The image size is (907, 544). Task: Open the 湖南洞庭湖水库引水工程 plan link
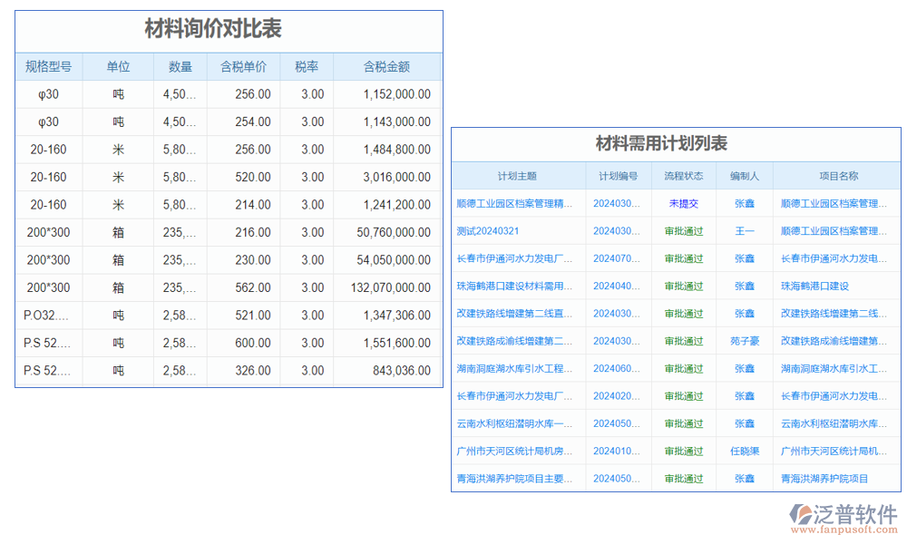point(515,369)
